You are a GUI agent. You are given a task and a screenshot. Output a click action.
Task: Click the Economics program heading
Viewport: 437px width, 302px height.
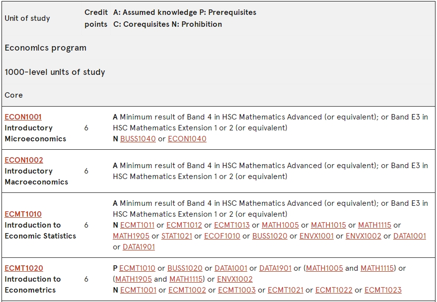pos(45,48)
